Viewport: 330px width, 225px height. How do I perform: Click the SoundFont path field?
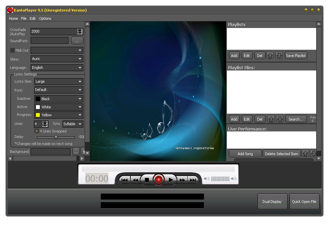pos(50,41)
